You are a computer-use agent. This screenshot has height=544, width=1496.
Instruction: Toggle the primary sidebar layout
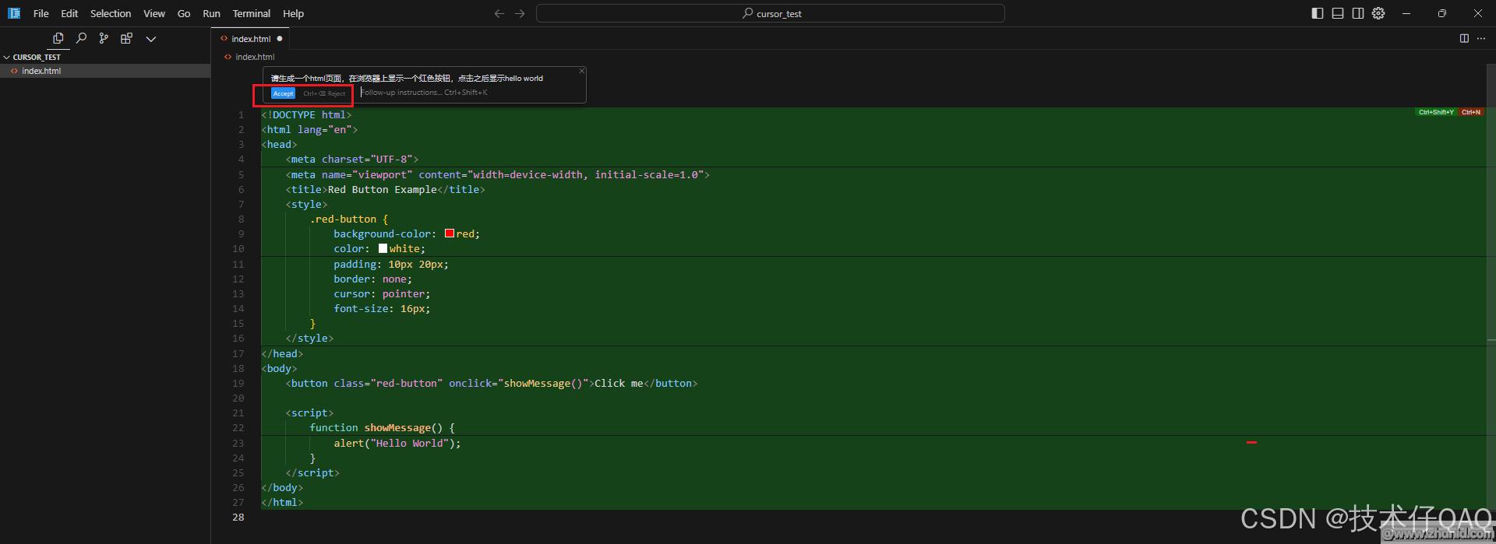pyautogui.click(x=1318, y=13)
